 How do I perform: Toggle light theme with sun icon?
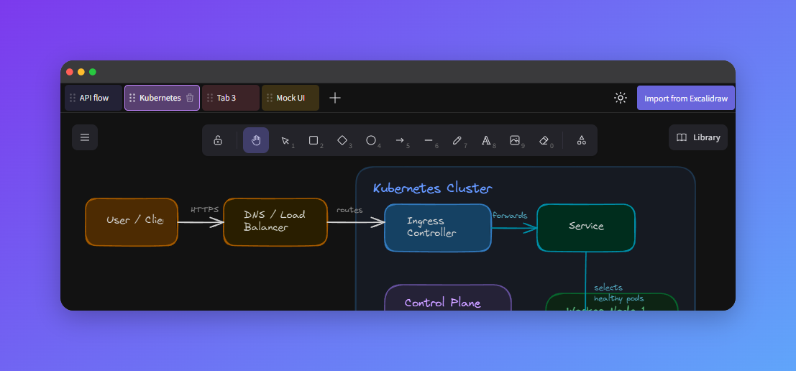(x=621, y=98)
